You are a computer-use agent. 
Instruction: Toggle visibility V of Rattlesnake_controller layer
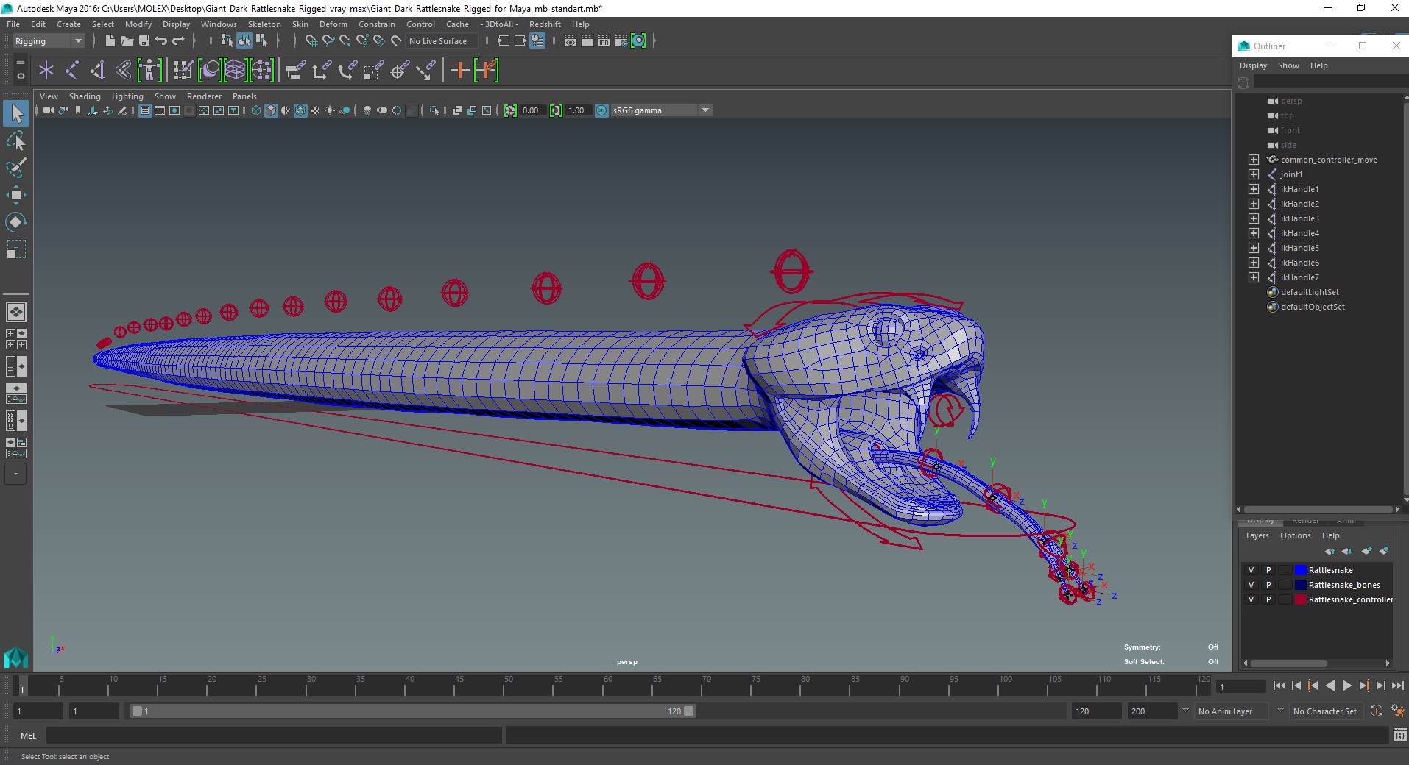pos(1251,599)
